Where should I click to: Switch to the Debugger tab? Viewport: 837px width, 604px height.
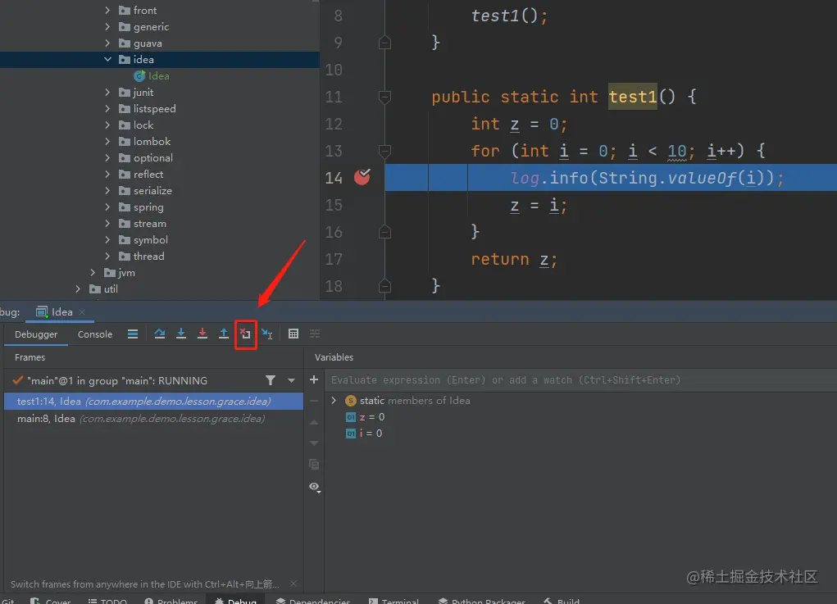point(36,334)
